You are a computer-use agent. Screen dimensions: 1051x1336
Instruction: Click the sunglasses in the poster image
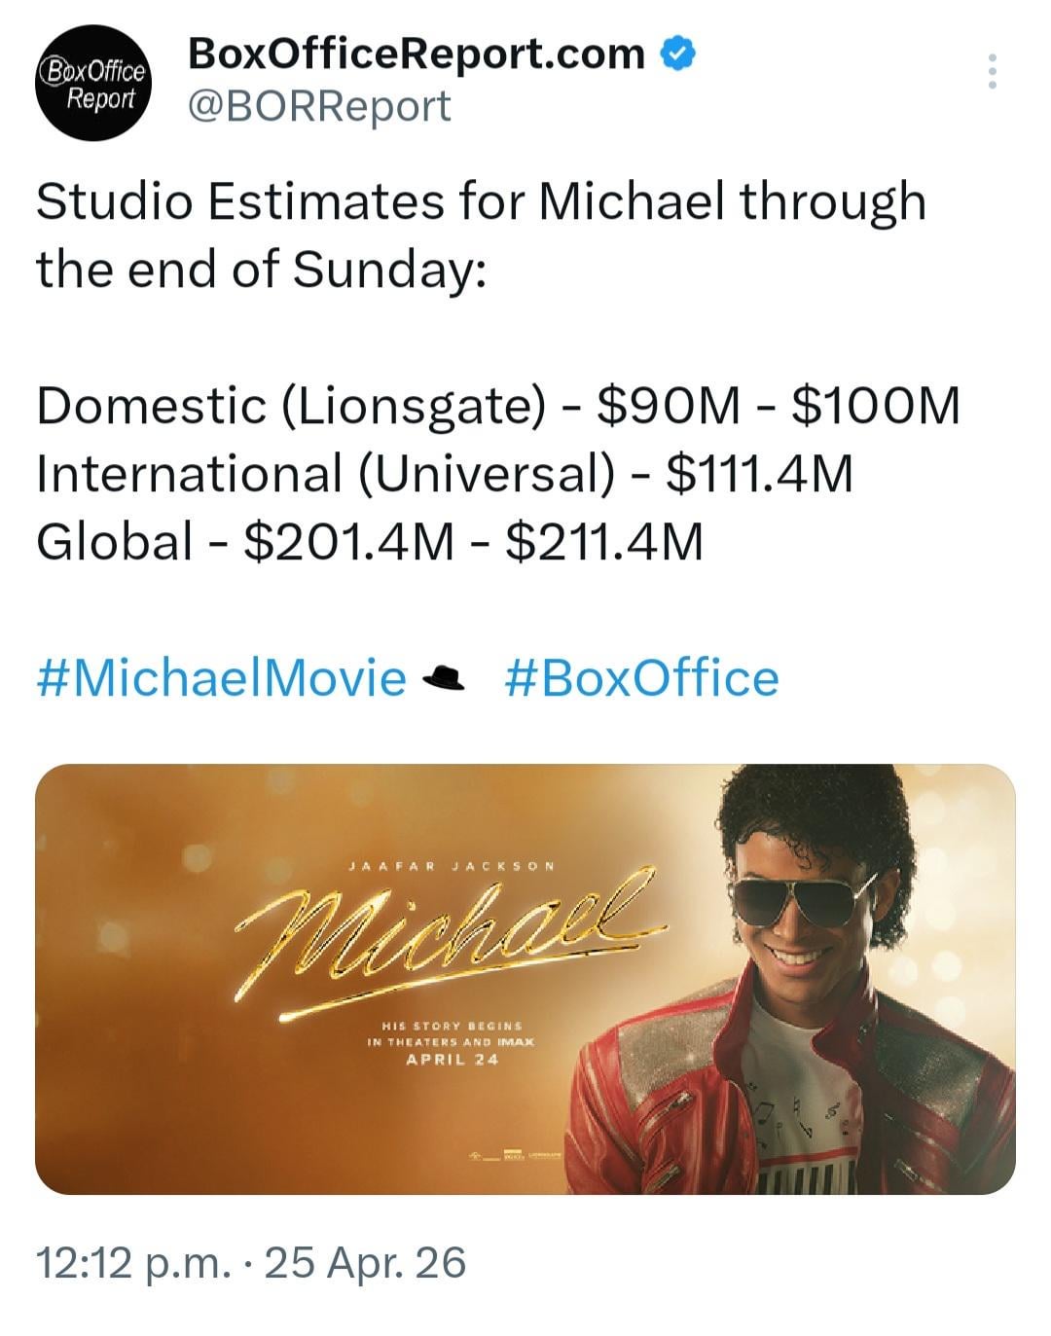click(806, 900)
